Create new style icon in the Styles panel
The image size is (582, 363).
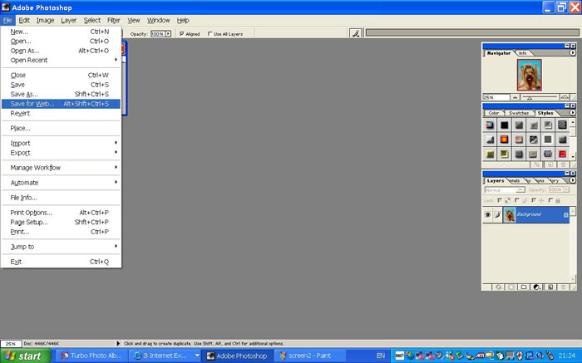[550, 164]
